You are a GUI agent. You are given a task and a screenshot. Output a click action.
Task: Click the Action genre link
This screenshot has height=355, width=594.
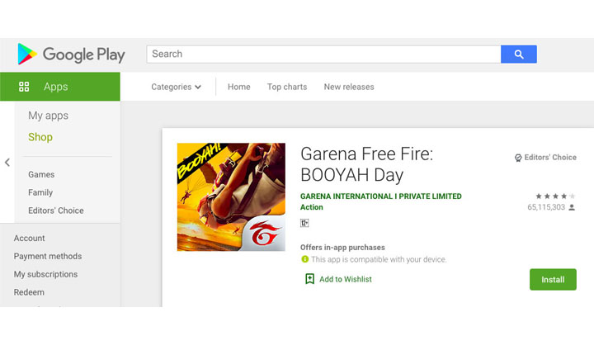(311, 207)
